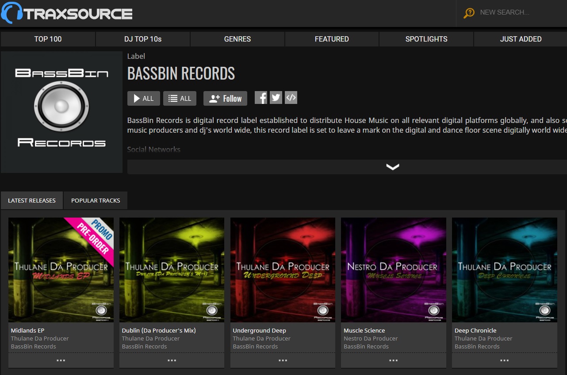Open the Featured menu
This screenshot has width=567, height=375.
pos(332,39)
